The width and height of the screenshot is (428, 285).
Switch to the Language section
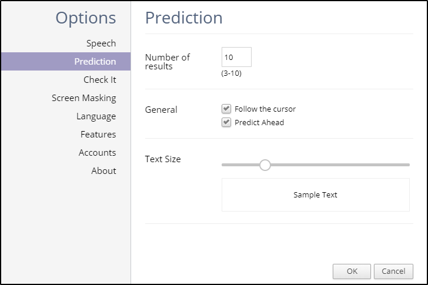pyautogui.click(x=96, y=116)
